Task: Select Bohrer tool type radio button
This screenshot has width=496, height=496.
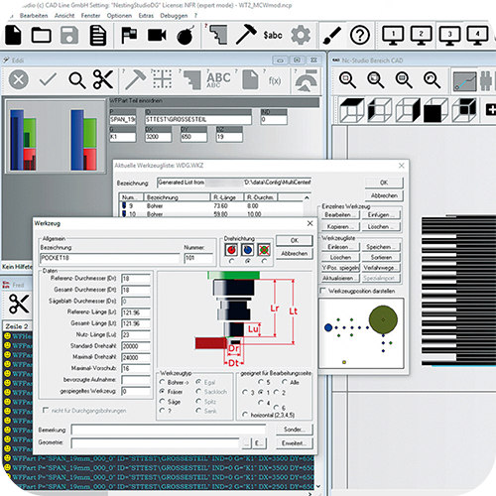Action: pos(163,382)
